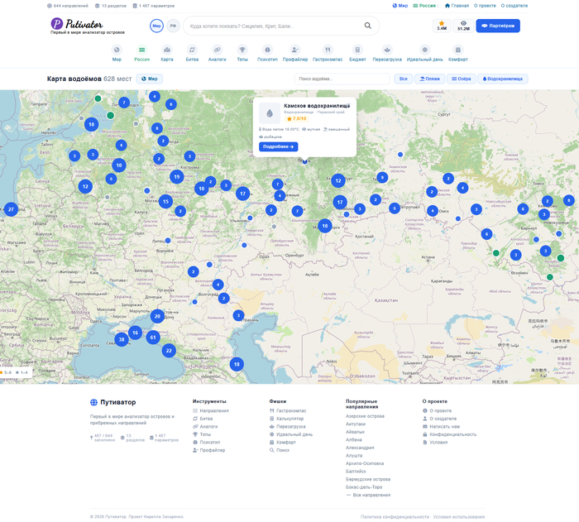Click the Партнёрам button
Image resolution: width=579 pixels, height=522 pixels.
coord(498,26)
